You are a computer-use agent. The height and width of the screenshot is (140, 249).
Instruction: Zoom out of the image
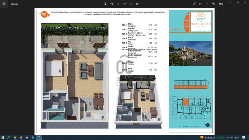(x=207, y=4)
